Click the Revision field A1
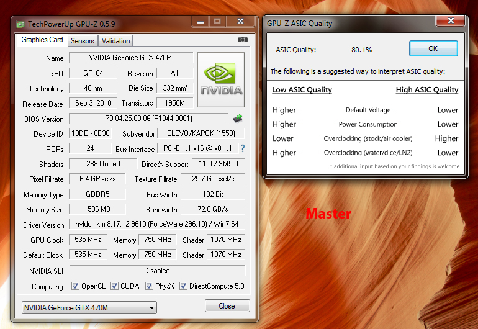The image size is (478, 329). pos(174,73)
